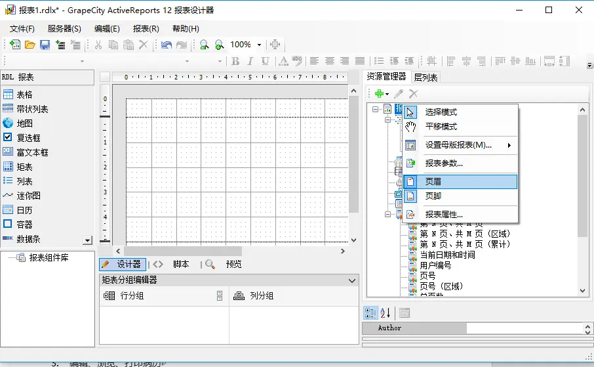Switch to the 资源管理器 explorer tab
The width and height of the screenshot is (594, 367).
click(386, 77)
